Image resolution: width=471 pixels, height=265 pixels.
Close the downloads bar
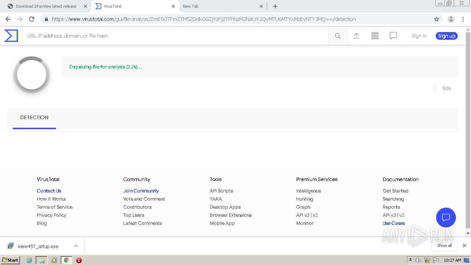click(x=464, y=245)
